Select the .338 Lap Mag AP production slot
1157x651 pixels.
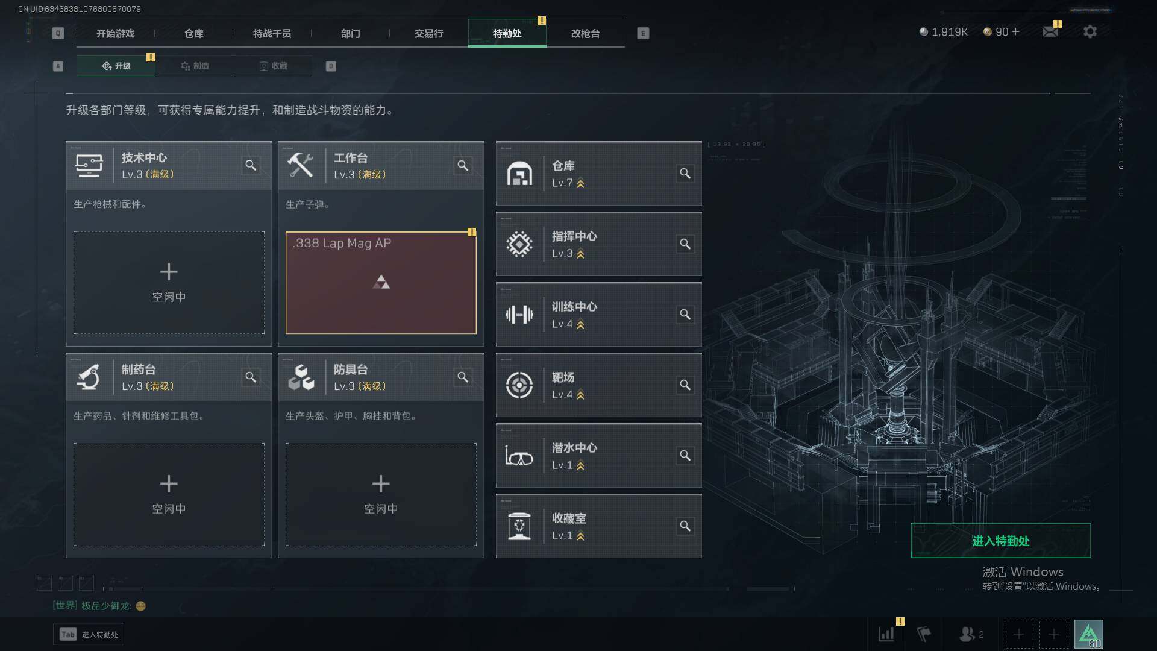click(381, 283)
